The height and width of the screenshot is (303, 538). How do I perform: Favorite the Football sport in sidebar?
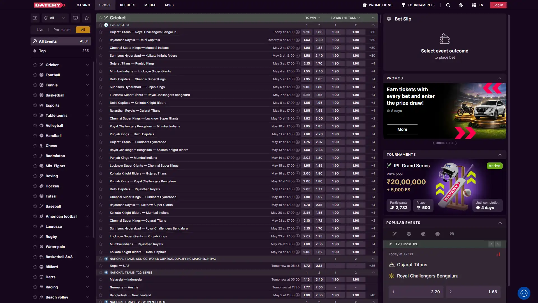[x=35, y=75]
